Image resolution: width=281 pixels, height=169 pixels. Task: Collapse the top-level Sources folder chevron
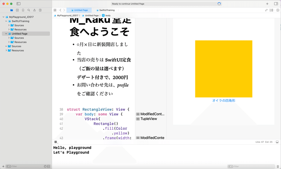click(6, 46)
